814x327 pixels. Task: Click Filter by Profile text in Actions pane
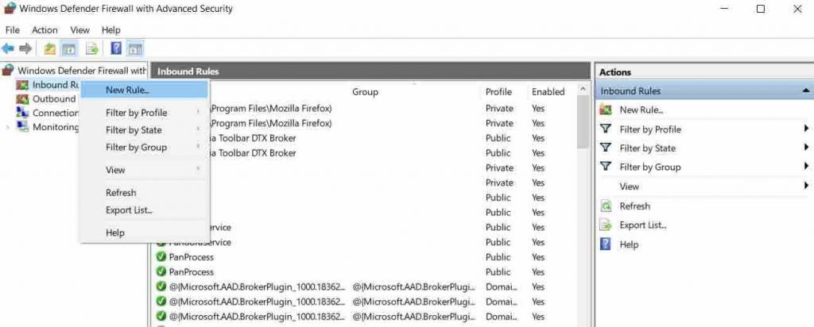650,129
